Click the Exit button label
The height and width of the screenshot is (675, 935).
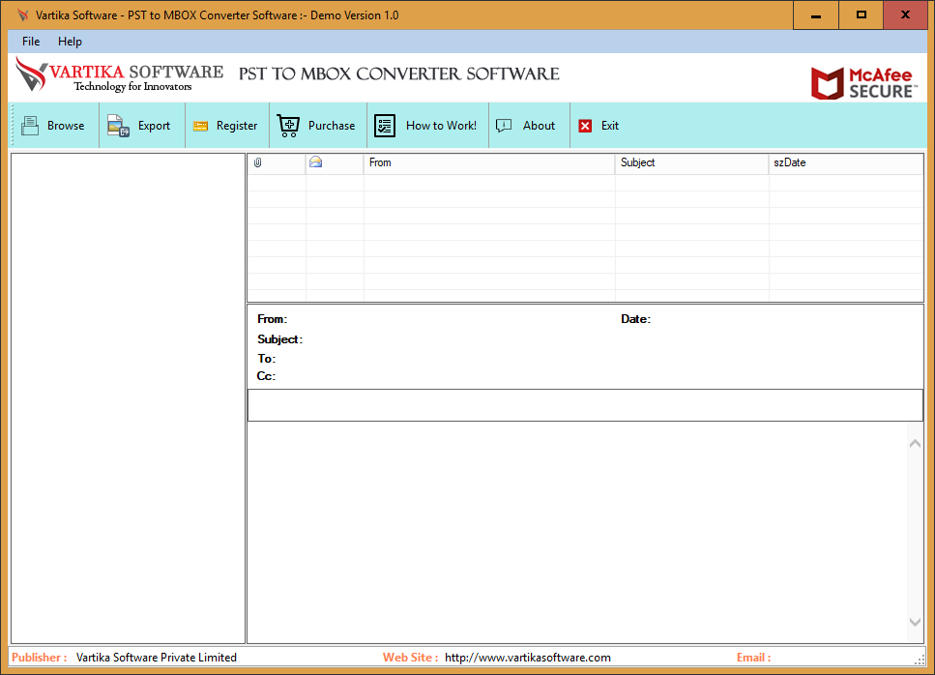(610, 126)
